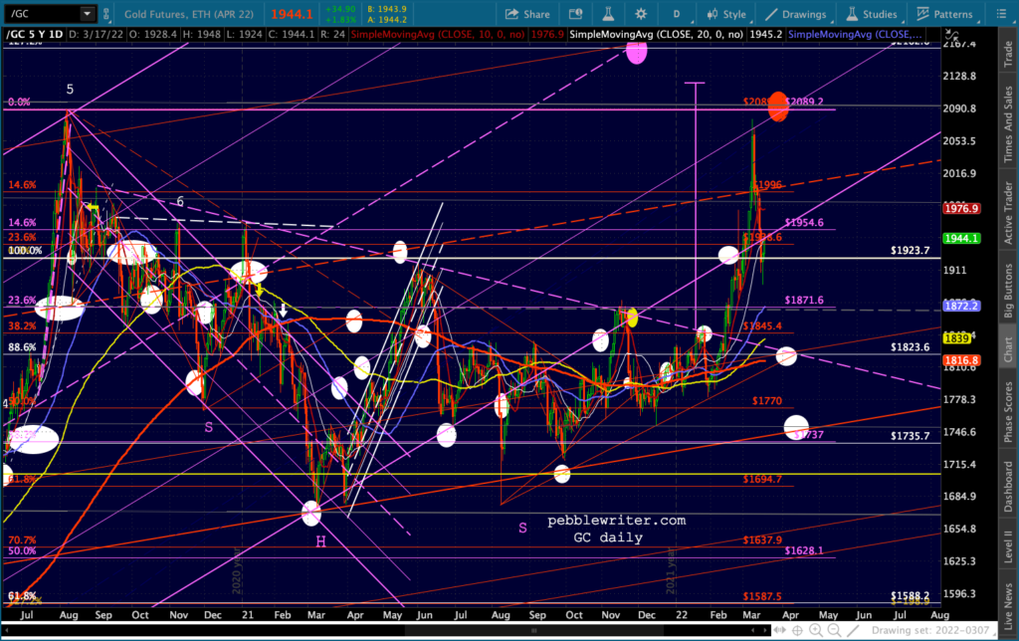
Task: Click the B: 1943.9 bid quote
Action: click(387, 9)
